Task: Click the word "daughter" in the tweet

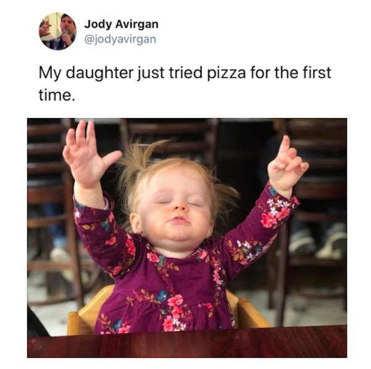Action: coord(100,73)
